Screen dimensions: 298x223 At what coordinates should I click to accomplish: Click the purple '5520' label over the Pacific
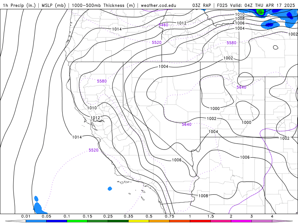[x=93, y=150]
